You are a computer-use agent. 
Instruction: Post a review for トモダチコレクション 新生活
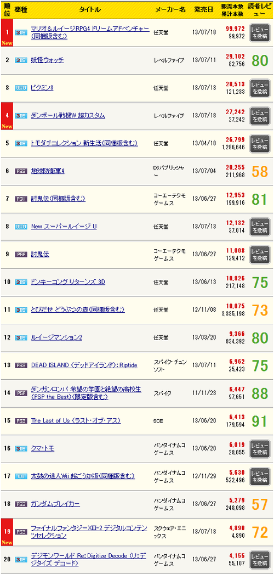point(260,144)
